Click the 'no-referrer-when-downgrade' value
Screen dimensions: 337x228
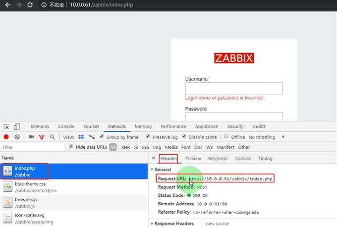tap(226, 212)
